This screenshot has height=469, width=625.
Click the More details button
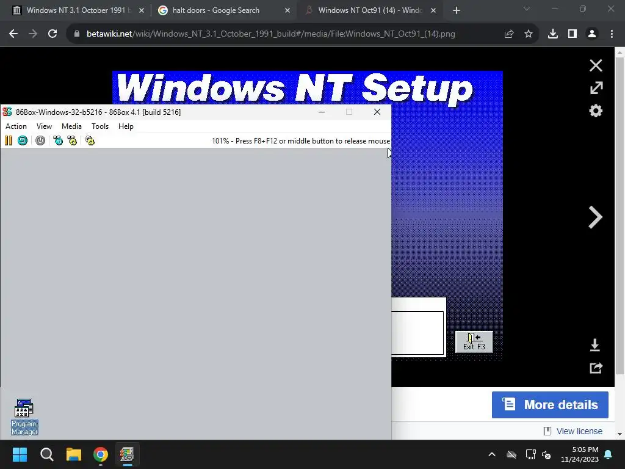point(550,405)
